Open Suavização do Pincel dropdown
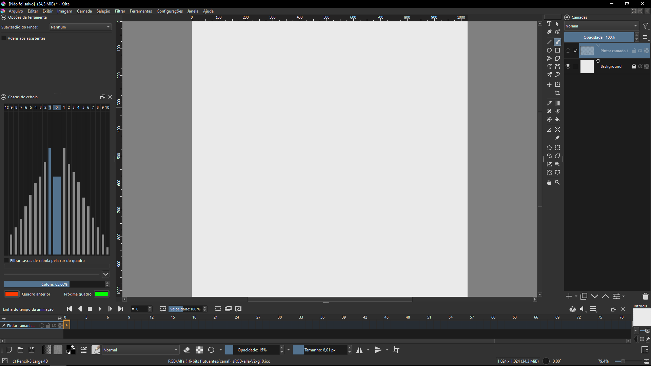 tap(80, 27)
